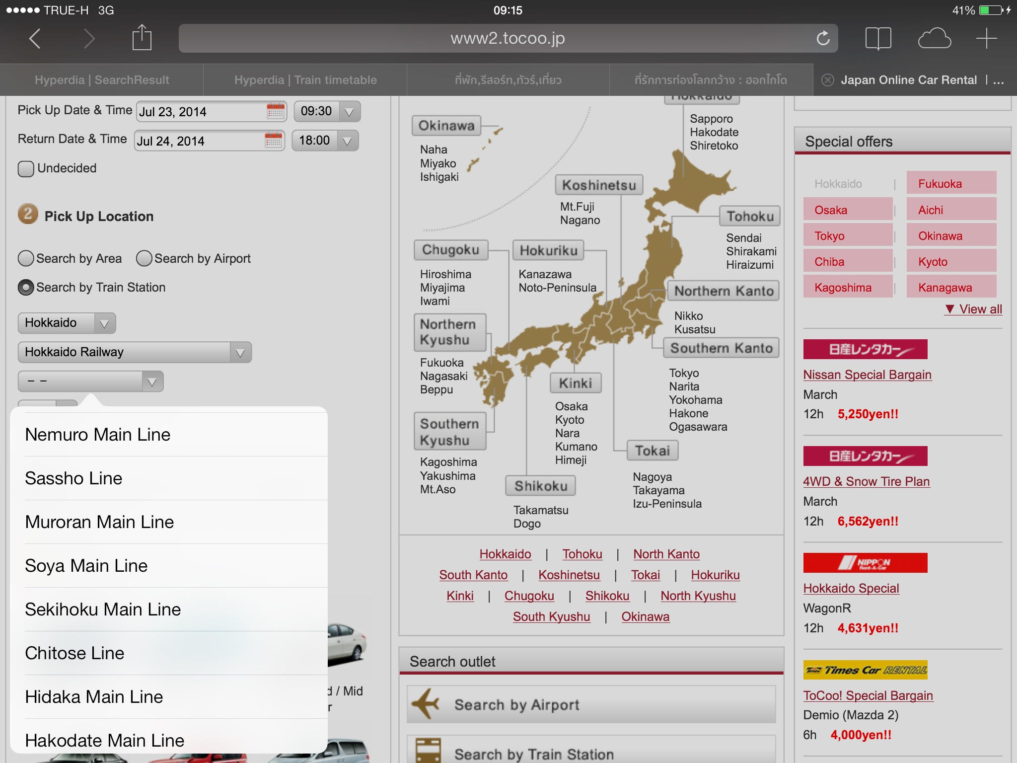
Task: Open return date calendar icon
Action: click(274, 141)
